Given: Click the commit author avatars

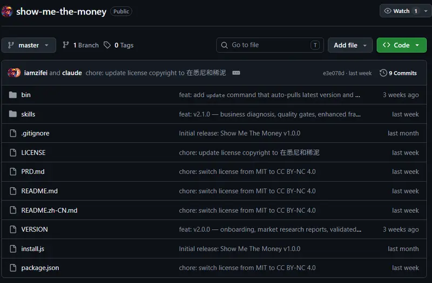Looking at the screenshot, I should 14,73.
